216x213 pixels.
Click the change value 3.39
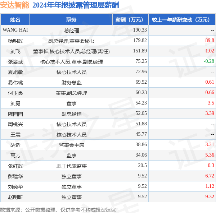(210, 114)
